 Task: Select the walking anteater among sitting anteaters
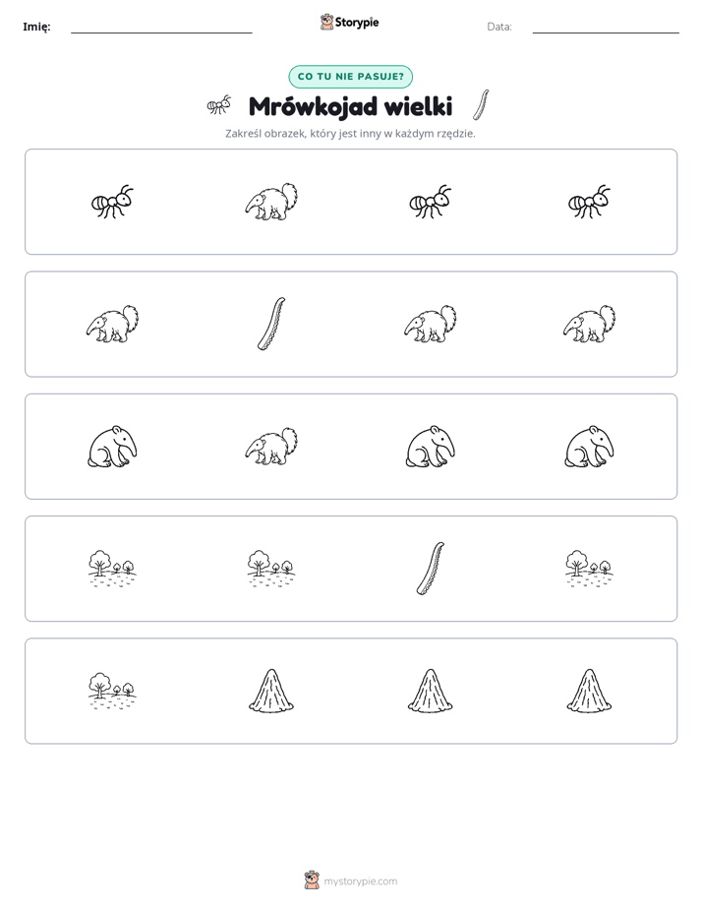(x=271, y=447)
